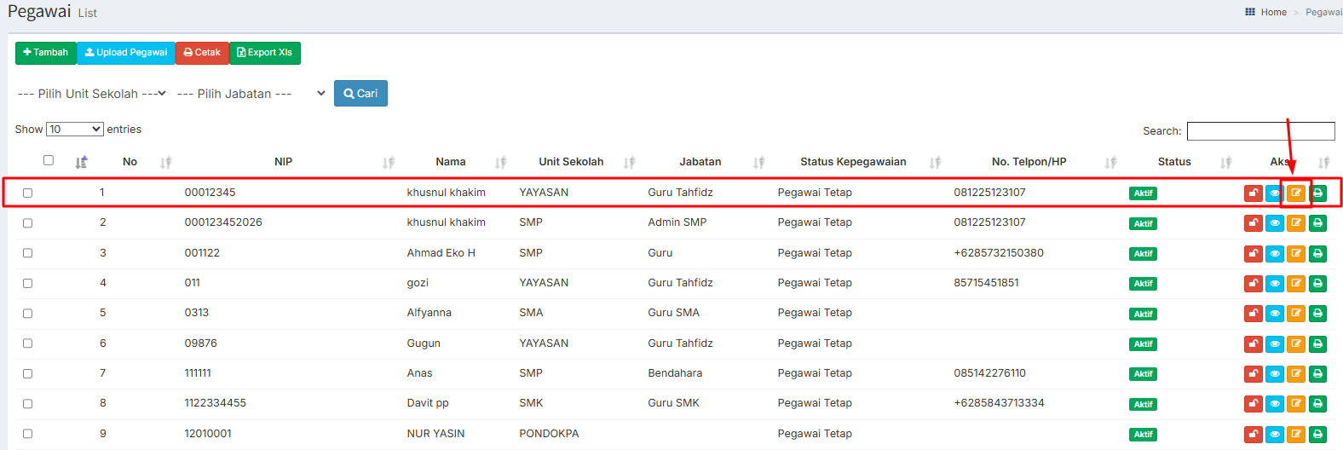Click the Export Xls button
Viewport: 1343px width, 450px height.
(x=265, y=53)
